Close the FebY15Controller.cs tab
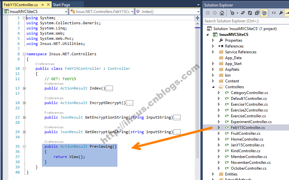Screen dimensions: 289x180 point(48,5)
